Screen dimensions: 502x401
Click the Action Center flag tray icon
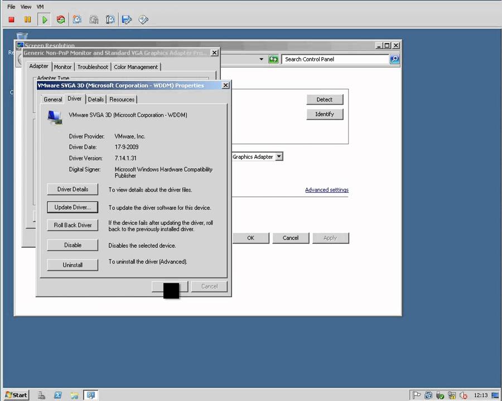[416, 395]
